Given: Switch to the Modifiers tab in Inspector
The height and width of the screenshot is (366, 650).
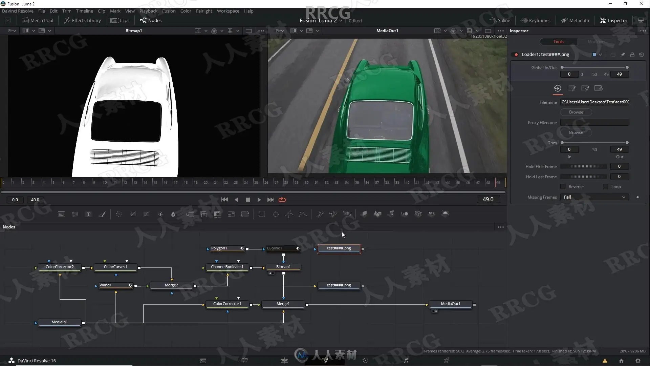Looking at the screenshot, I should 597,42.
